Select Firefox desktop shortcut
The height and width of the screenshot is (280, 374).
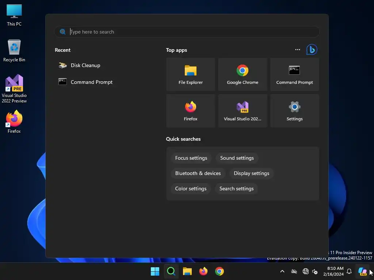[14, 122]
